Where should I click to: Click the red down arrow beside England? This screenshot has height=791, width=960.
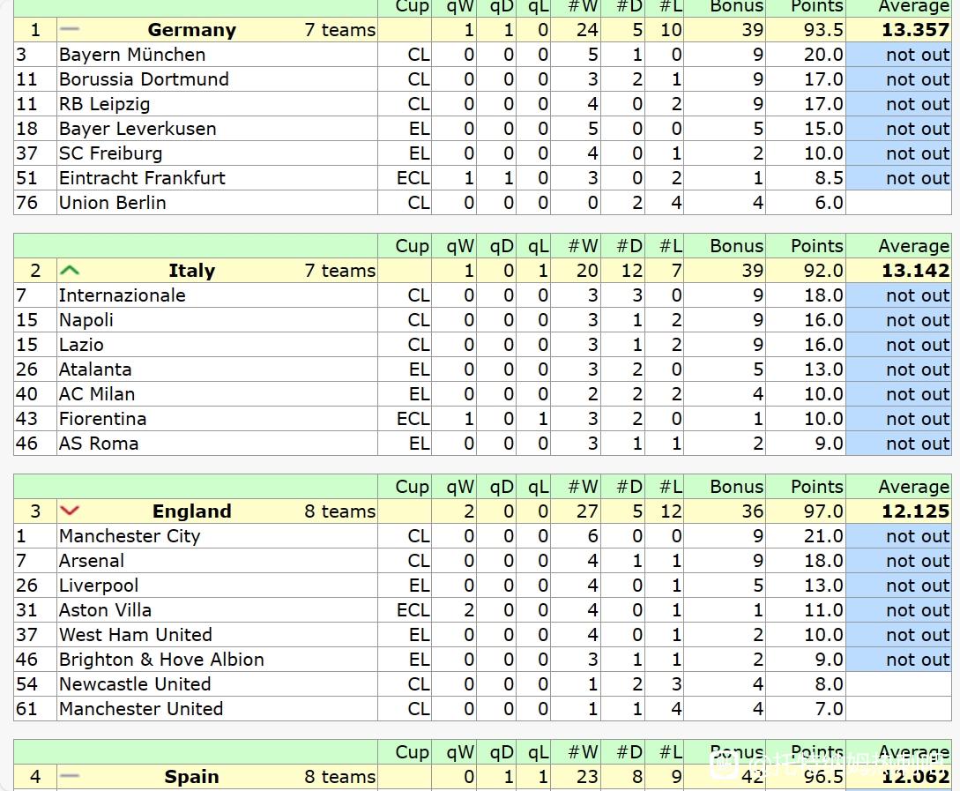(x=70, y=511)
